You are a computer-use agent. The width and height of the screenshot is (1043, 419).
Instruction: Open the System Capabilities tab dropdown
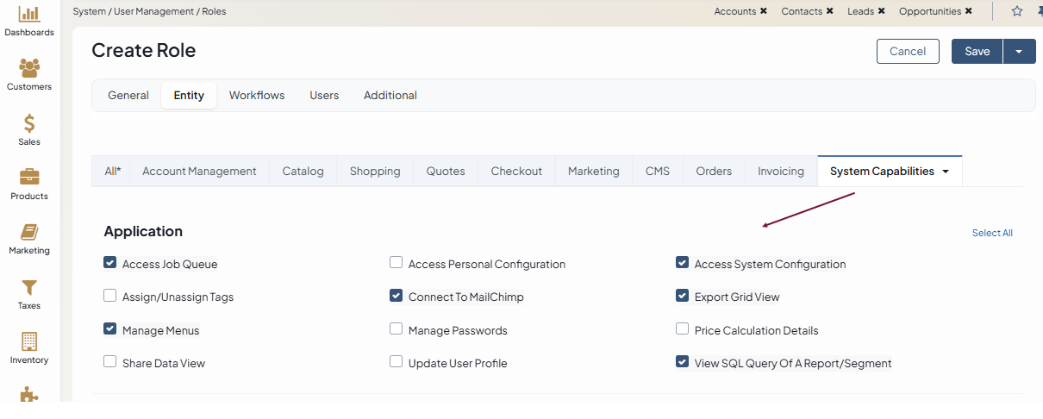click(x=946, y=172)
